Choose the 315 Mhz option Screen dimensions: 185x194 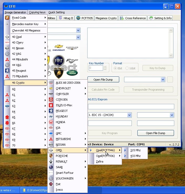135,150
